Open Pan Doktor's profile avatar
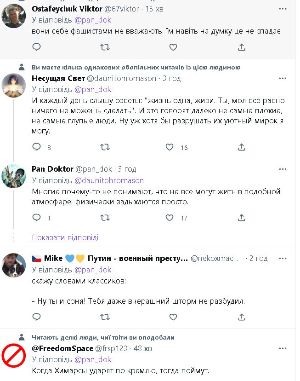The image size is (300, 381). point(14,176)
